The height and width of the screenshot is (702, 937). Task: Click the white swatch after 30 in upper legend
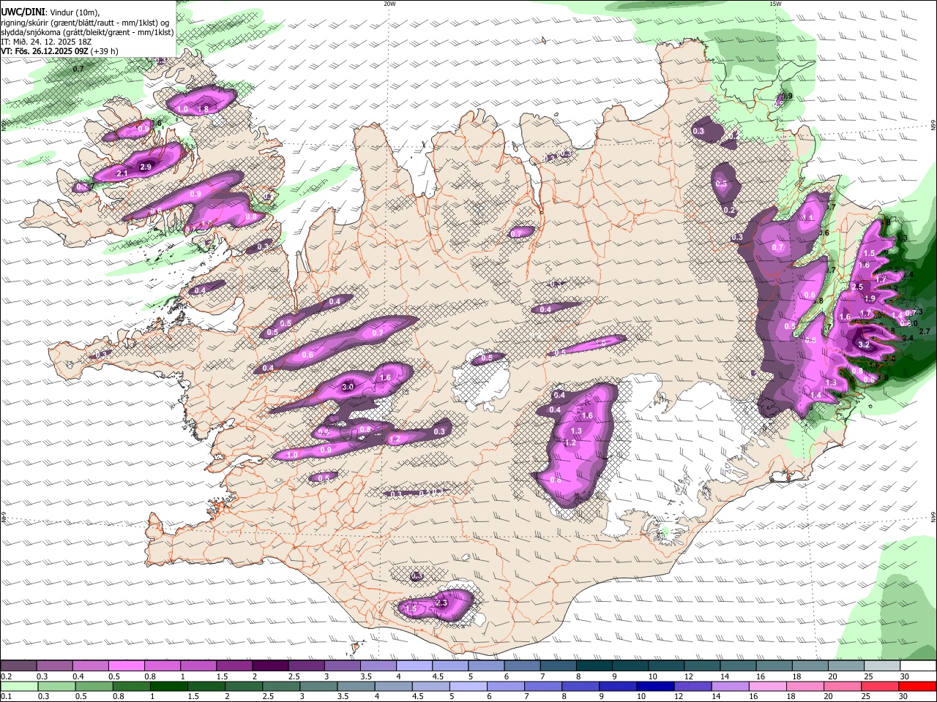918,666
